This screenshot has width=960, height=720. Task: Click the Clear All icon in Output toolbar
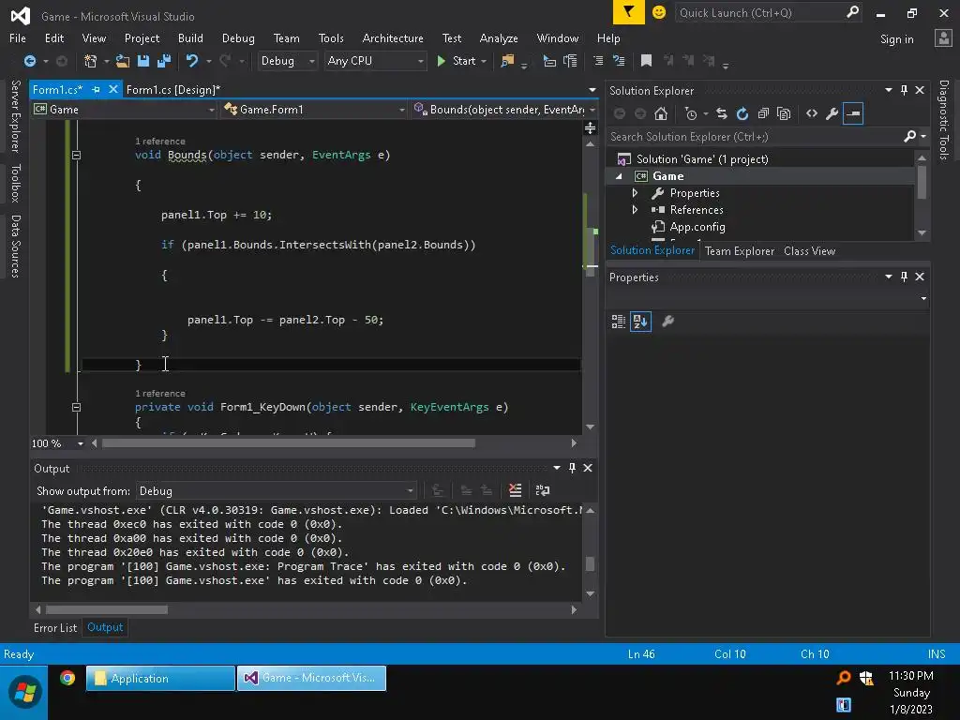[x=515, y=490]
